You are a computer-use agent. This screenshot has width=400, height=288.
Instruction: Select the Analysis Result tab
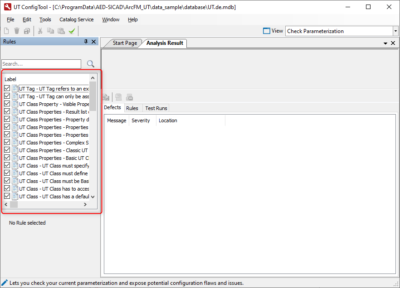165,43
